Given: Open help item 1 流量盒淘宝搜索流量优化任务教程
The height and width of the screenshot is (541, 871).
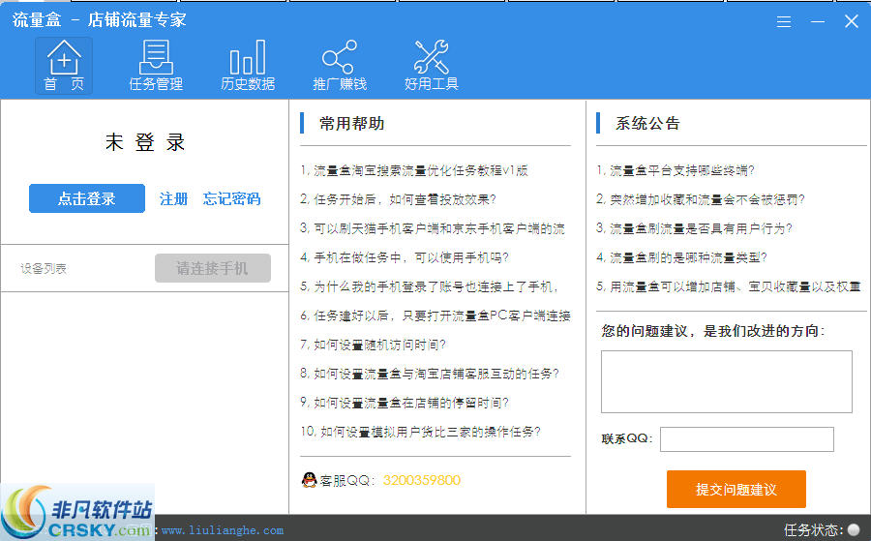Looking at the screenshot, I should 414,170.
